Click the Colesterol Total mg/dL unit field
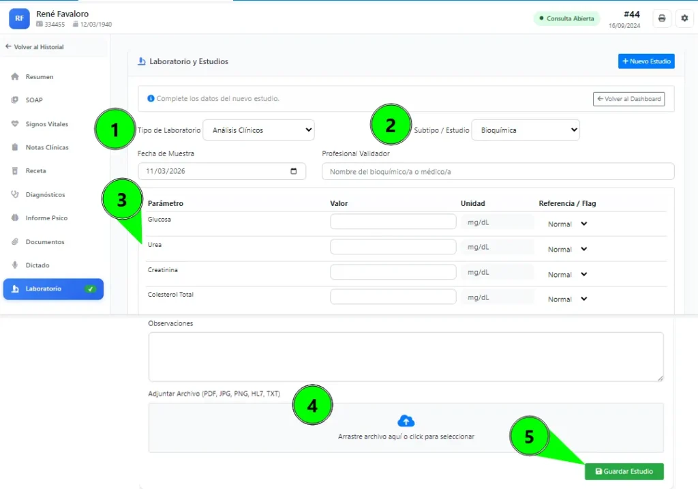Viewport: 698px width, 489px height. point(497,297)
